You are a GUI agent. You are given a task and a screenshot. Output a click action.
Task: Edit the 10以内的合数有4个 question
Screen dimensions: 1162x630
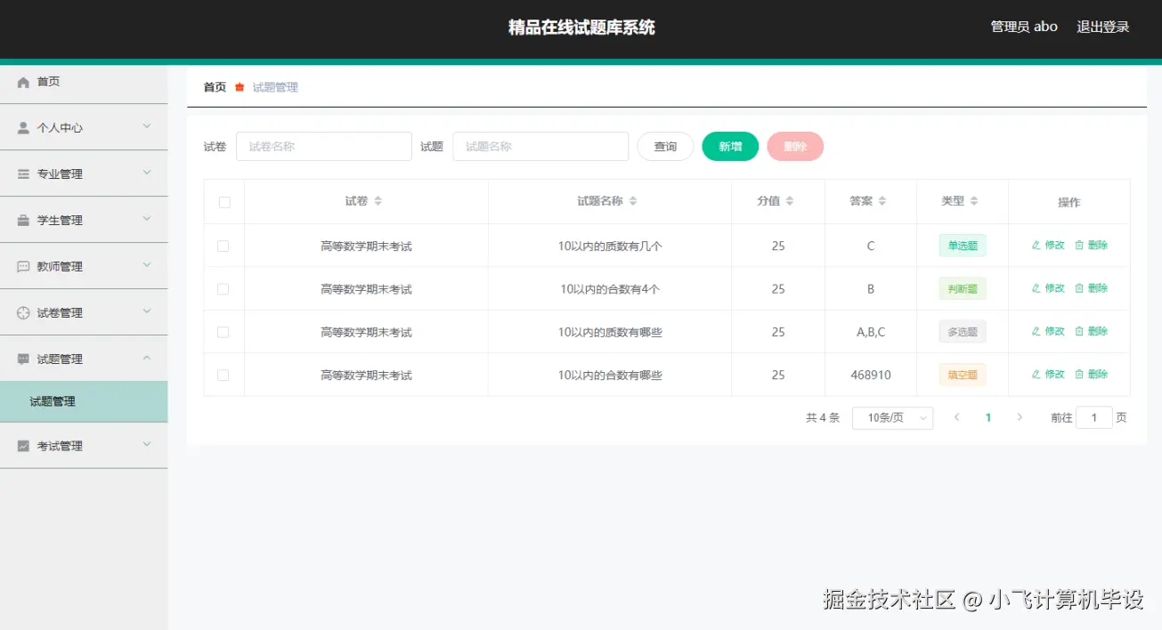point(1048,288)
